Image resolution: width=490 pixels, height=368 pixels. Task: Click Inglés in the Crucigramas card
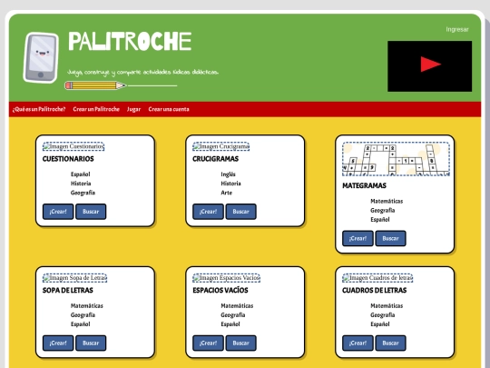(228, 174)
